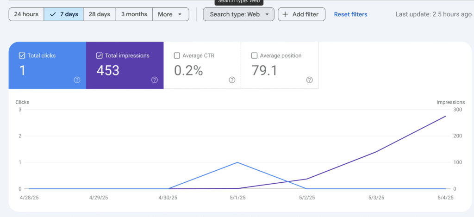Screen dimensions: 474x217
Task: Click the plus icon in Add filter
Action: click(x=285, y=14)
